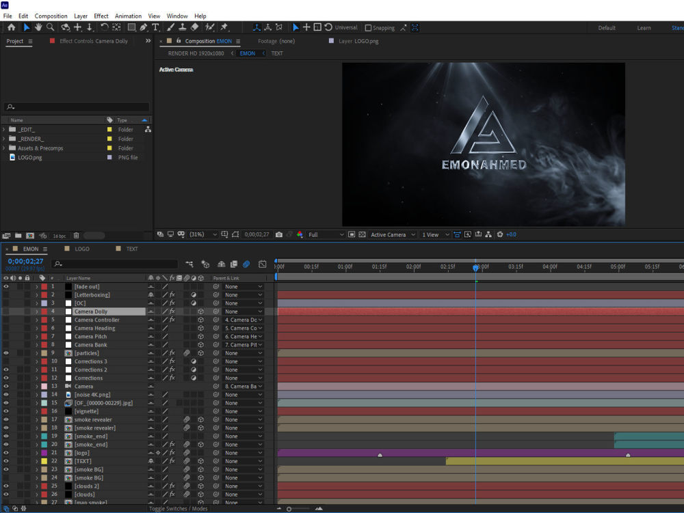Select the Clone Stamp tool
The image size is (684, 513).
(x=183, y=27)
